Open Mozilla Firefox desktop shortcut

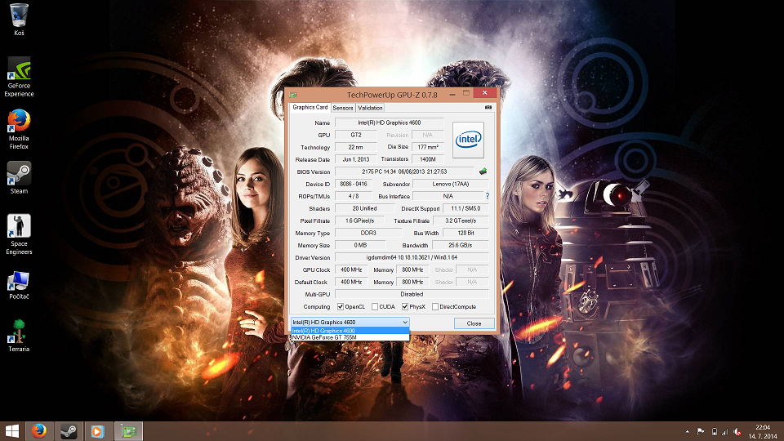(x=19, y=130)
